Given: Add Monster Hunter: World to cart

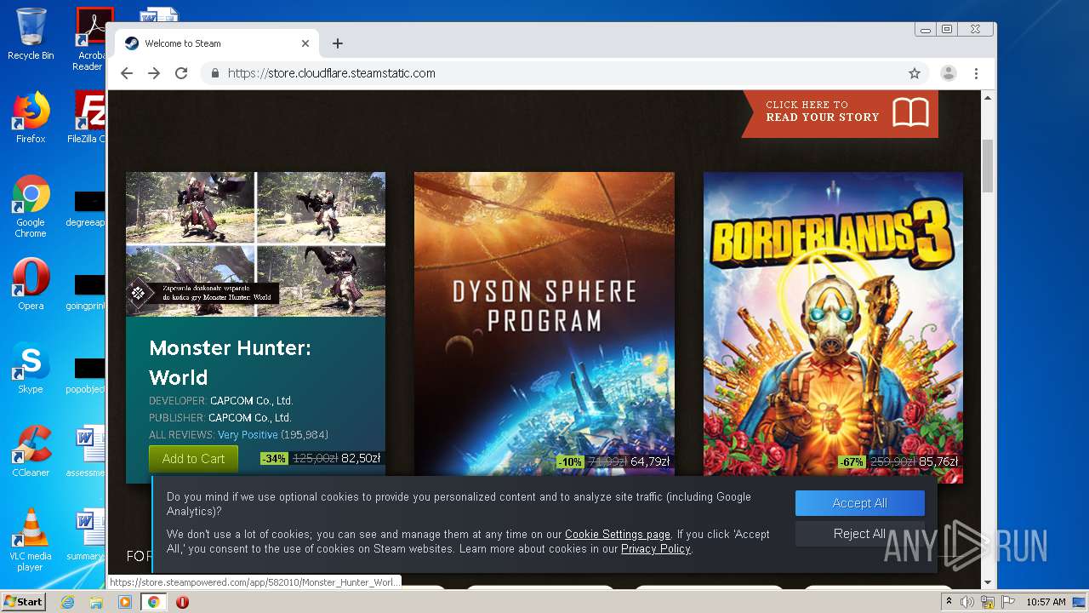Looking at the screenshot, I should [193, 459].
